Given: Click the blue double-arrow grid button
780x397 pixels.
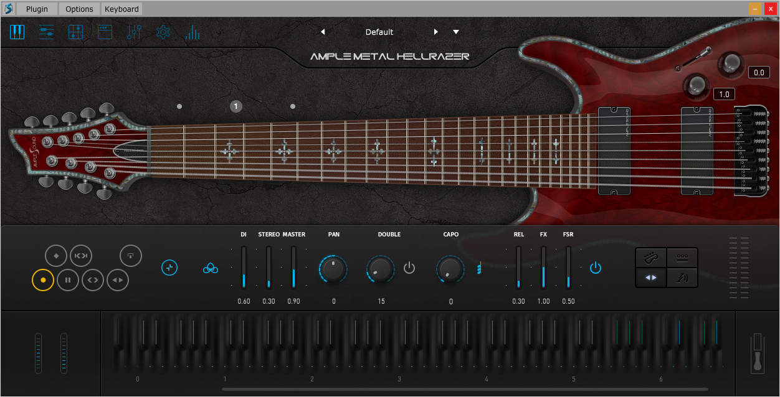Looking at the screenshot, I should pyautogui.click(x=651, y=278).
